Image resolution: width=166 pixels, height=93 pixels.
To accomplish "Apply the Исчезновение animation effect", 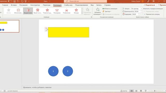I will point(18,11).
